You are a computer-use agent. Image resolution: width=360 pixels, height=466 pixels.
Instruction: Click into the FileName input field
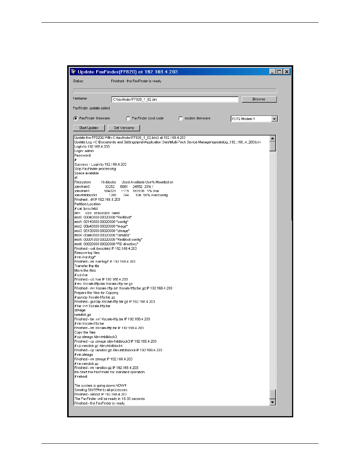175,99
